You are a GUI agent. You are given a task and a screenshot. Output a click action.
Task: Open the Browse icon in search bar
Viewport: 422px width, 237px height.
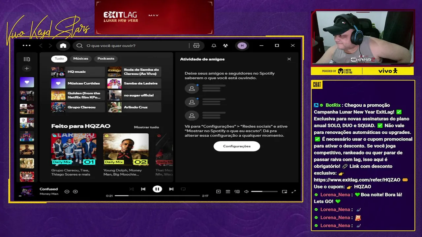[196, 46]
